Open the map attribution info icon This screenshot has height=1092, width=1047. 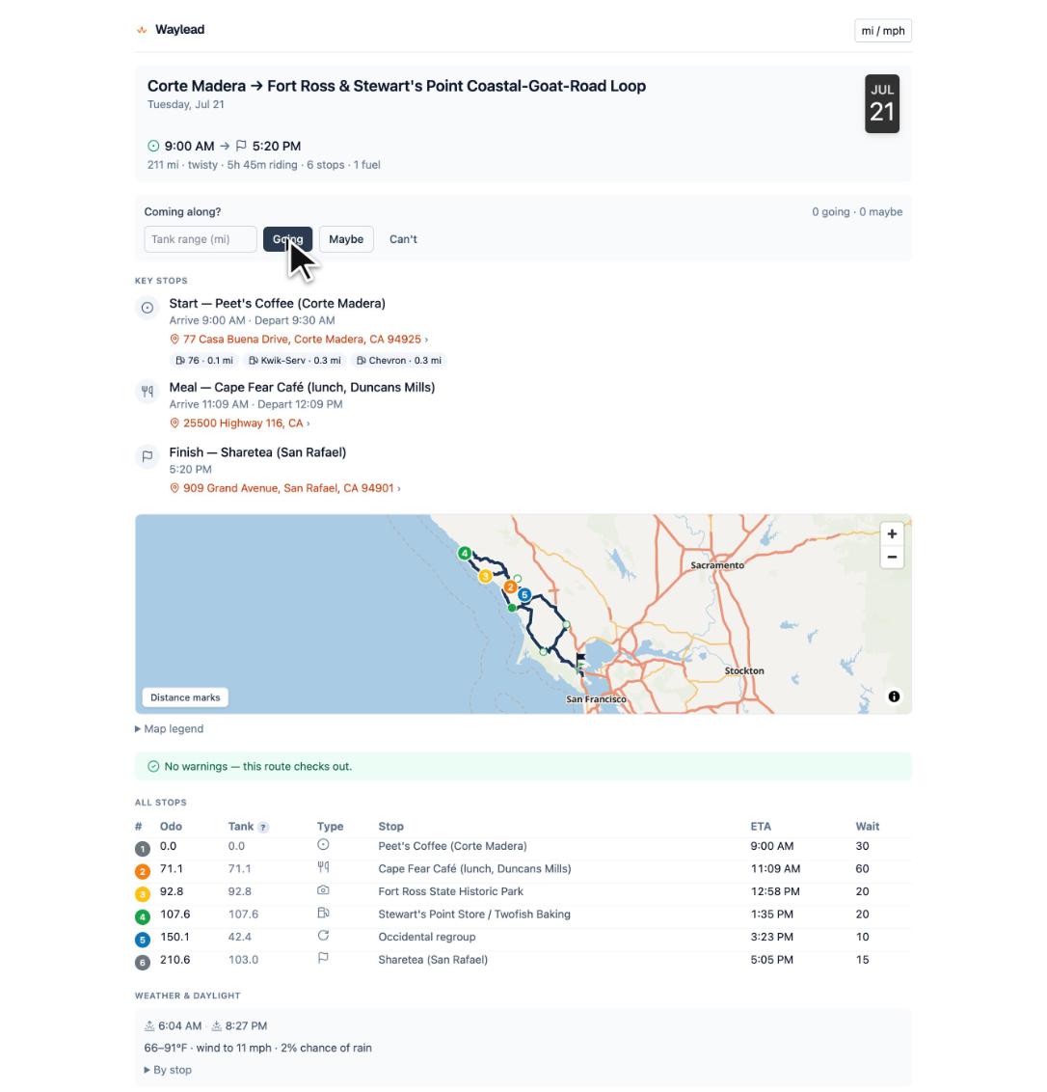(x=894, y=696)
